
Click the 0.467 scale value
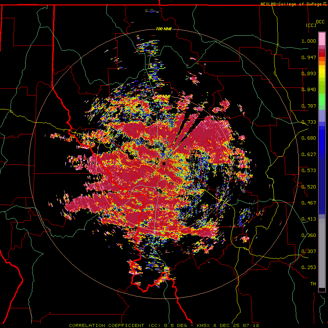(309, 203)
